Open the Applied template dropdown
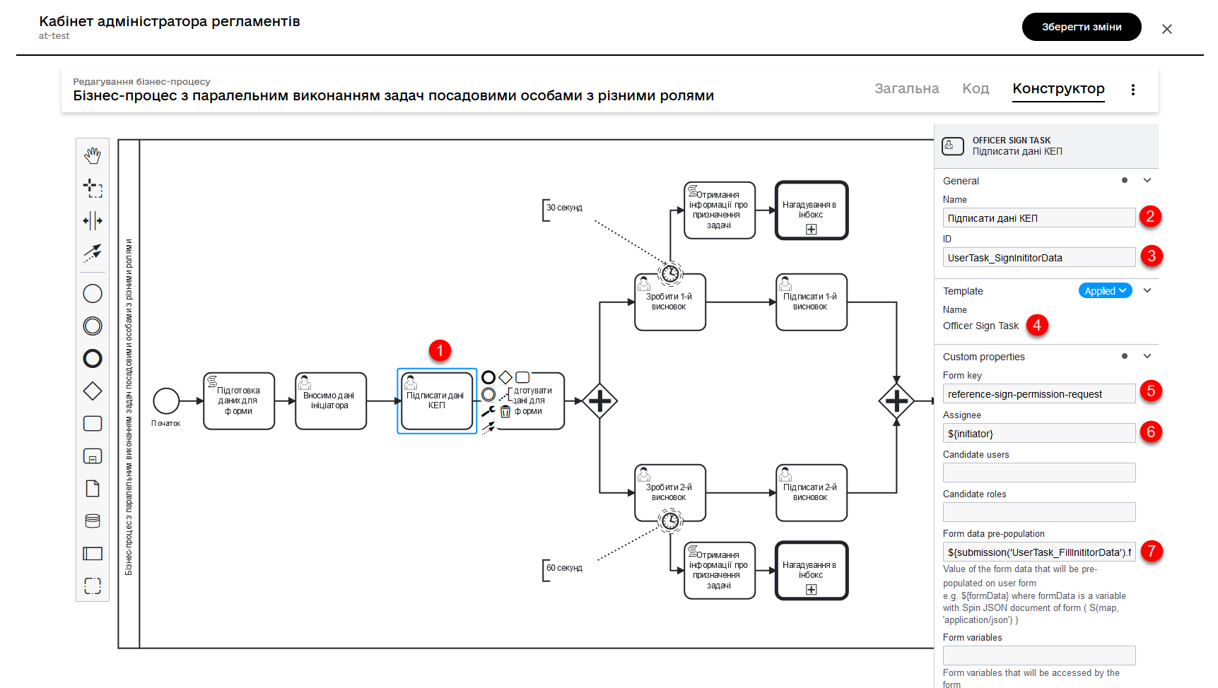The height and width of the screenshot is (688, 1218). click(x=1106, y=291)
